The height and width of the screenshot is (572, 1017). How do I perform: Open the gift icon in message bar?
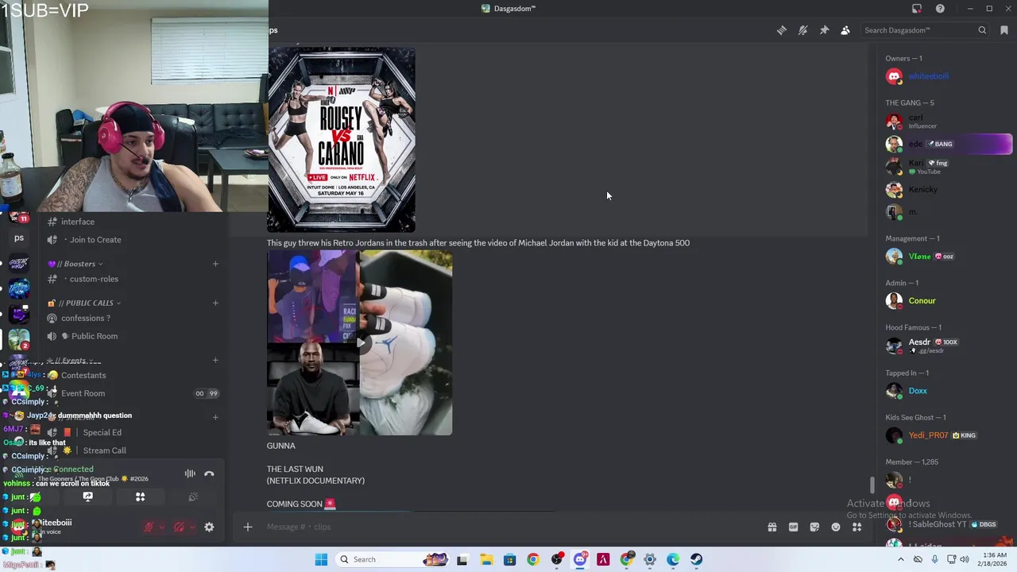tap(771, 527)
